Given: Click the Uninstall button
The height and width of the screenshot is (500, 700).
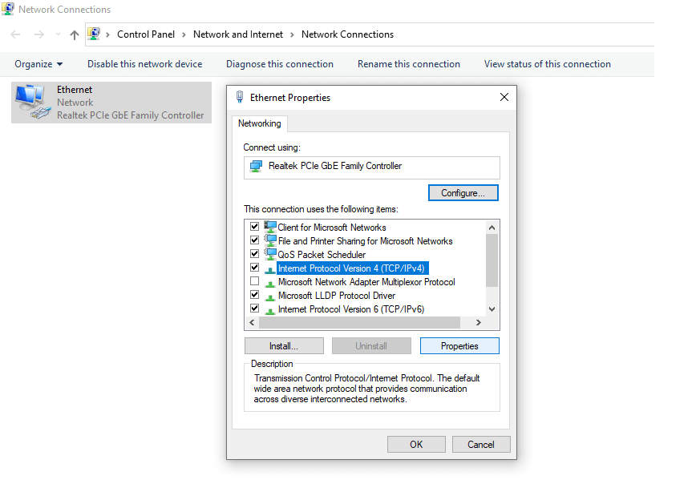Looking at the screenshot, I should pyautogui.click(x=371, y=346).
